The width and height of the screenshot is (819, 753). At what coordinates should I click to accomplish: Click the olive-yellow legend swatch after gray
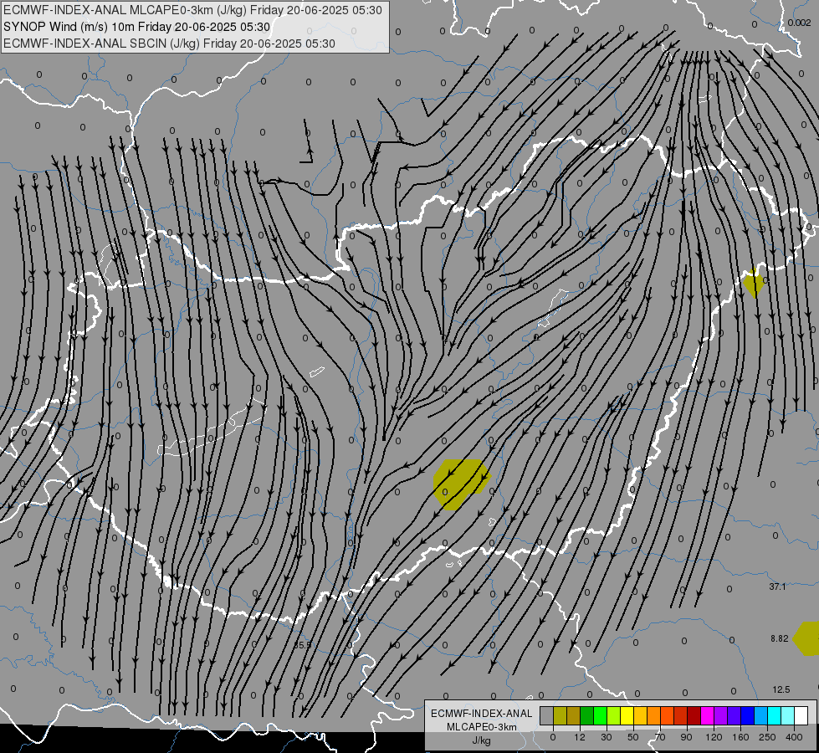pos(560,716)
